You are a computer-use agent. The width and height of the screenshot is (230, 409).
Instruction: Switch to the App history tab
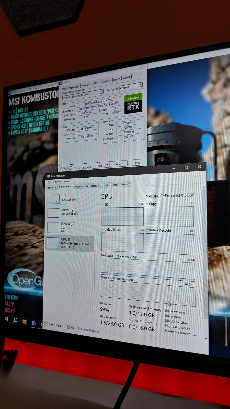click(82, 186)
